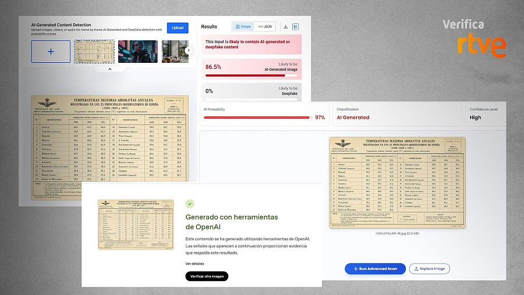Click the 'Generado con herramientas de OpenAI' heading

click(x=232, y=222)
